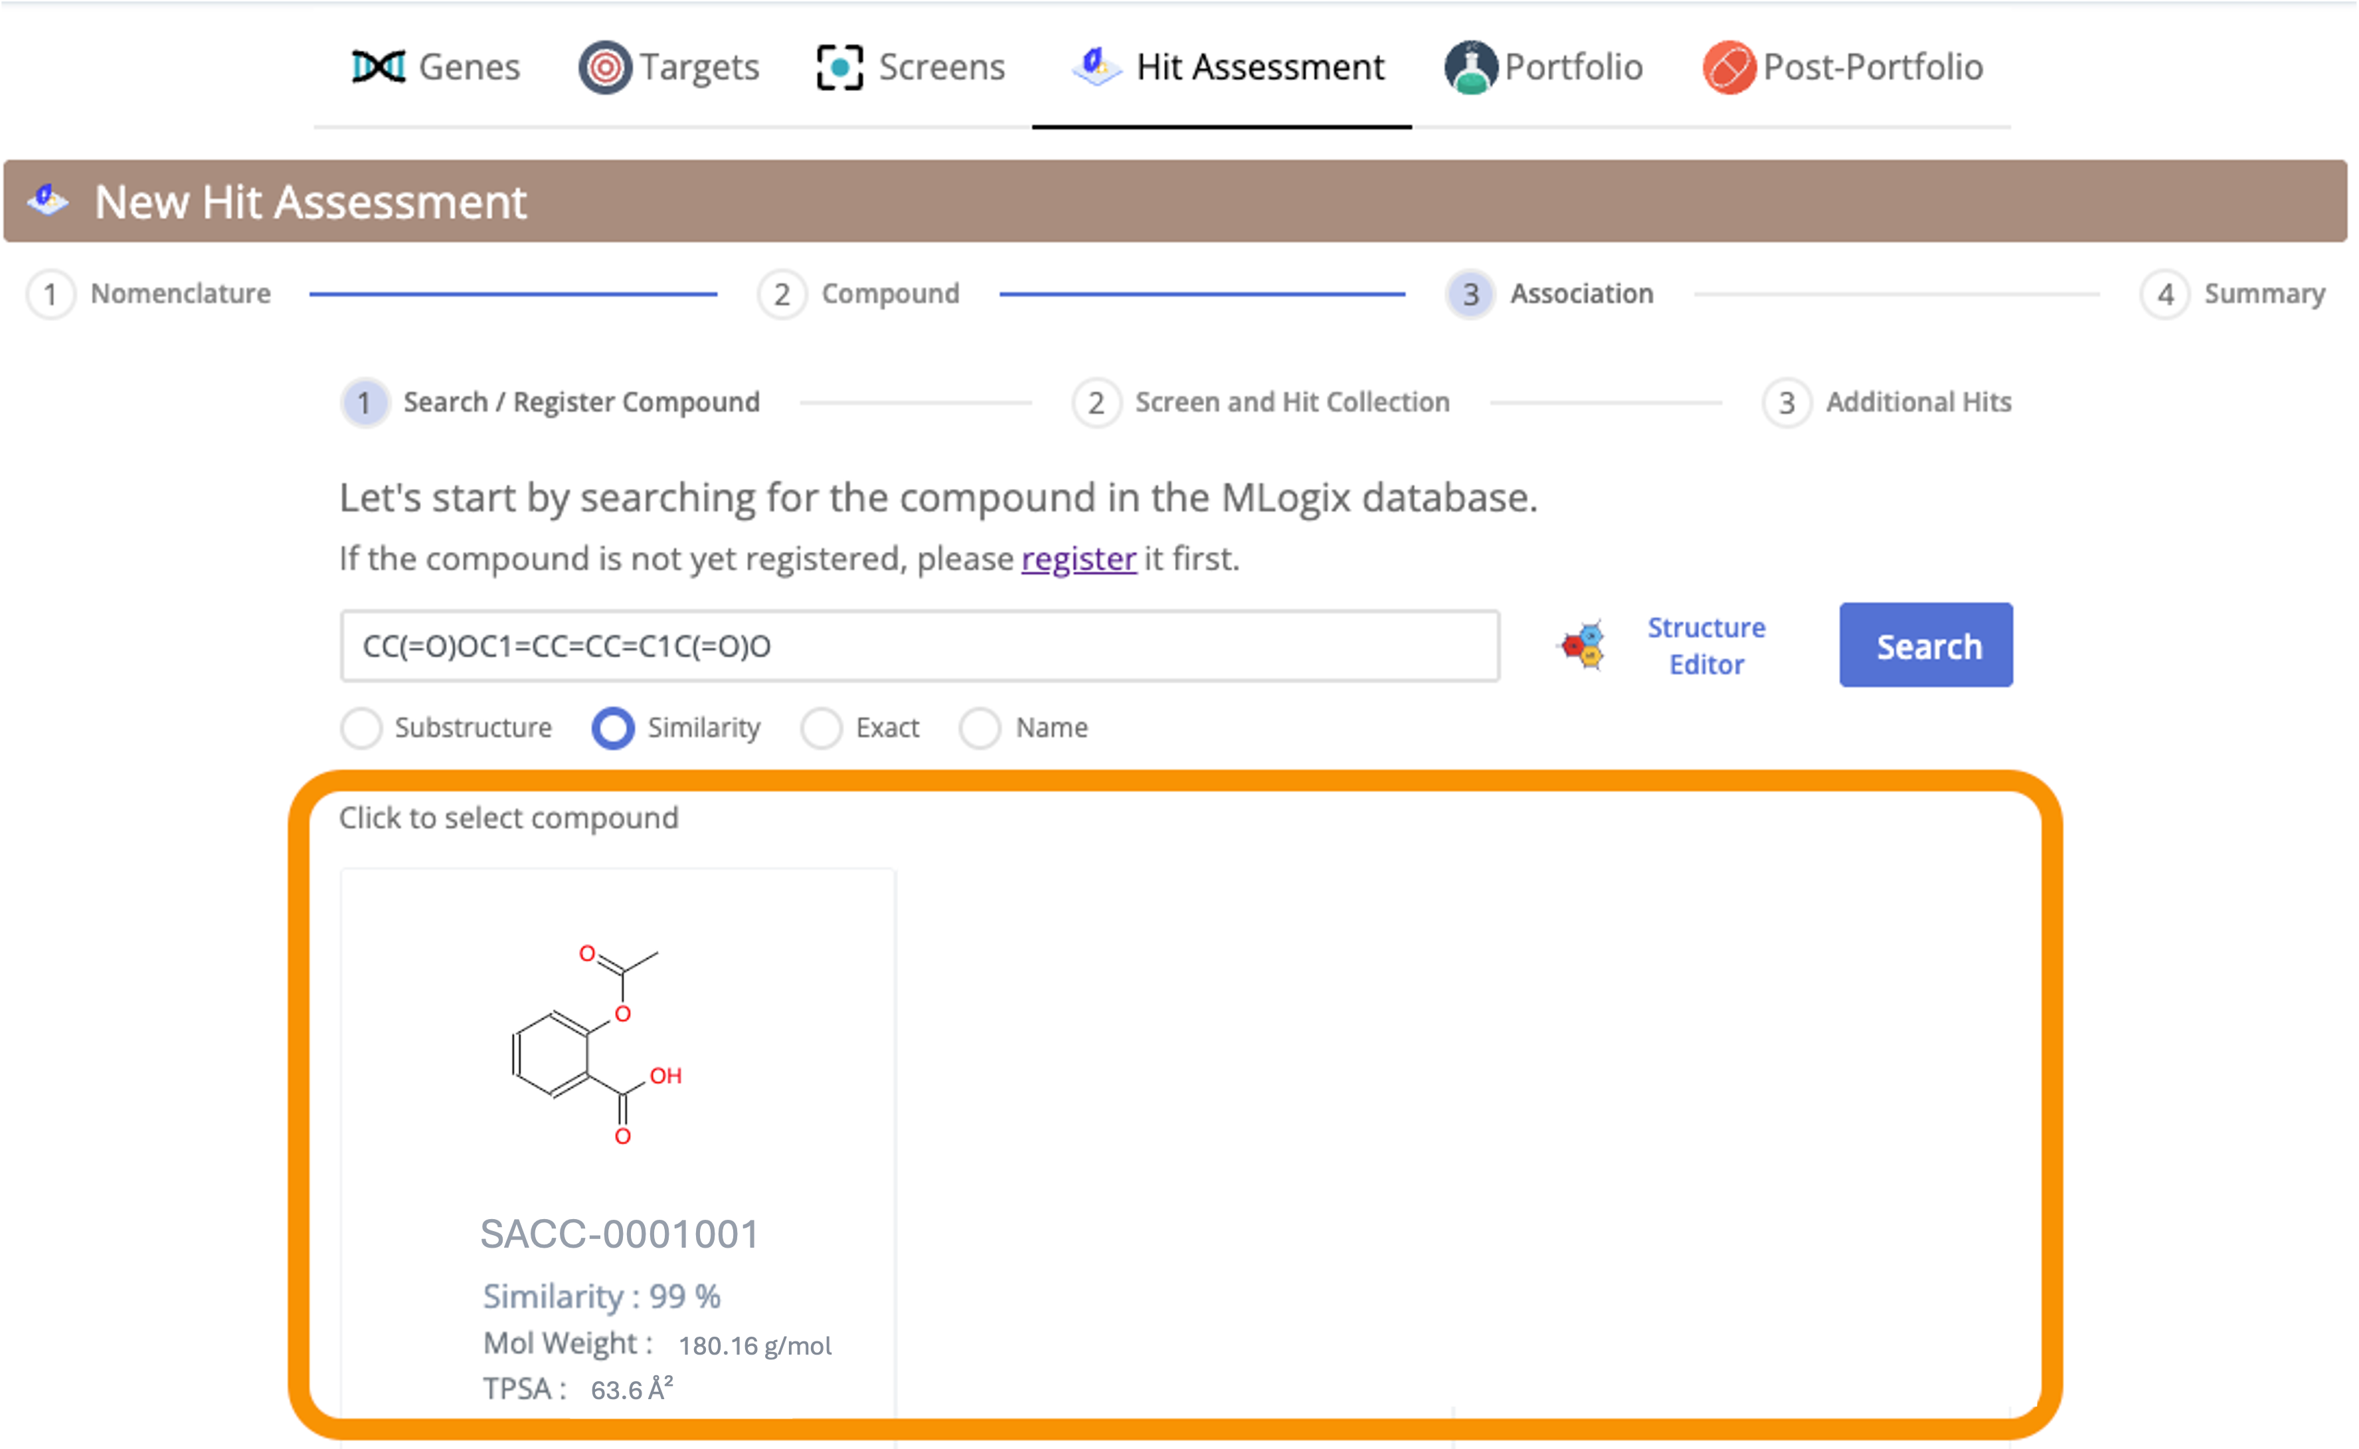Go to step 2 Compound

[x=858, y=294]
